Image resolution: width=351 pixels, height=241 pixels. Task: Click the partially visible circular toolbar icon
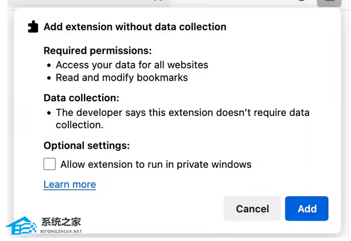[x=302, y=2]
